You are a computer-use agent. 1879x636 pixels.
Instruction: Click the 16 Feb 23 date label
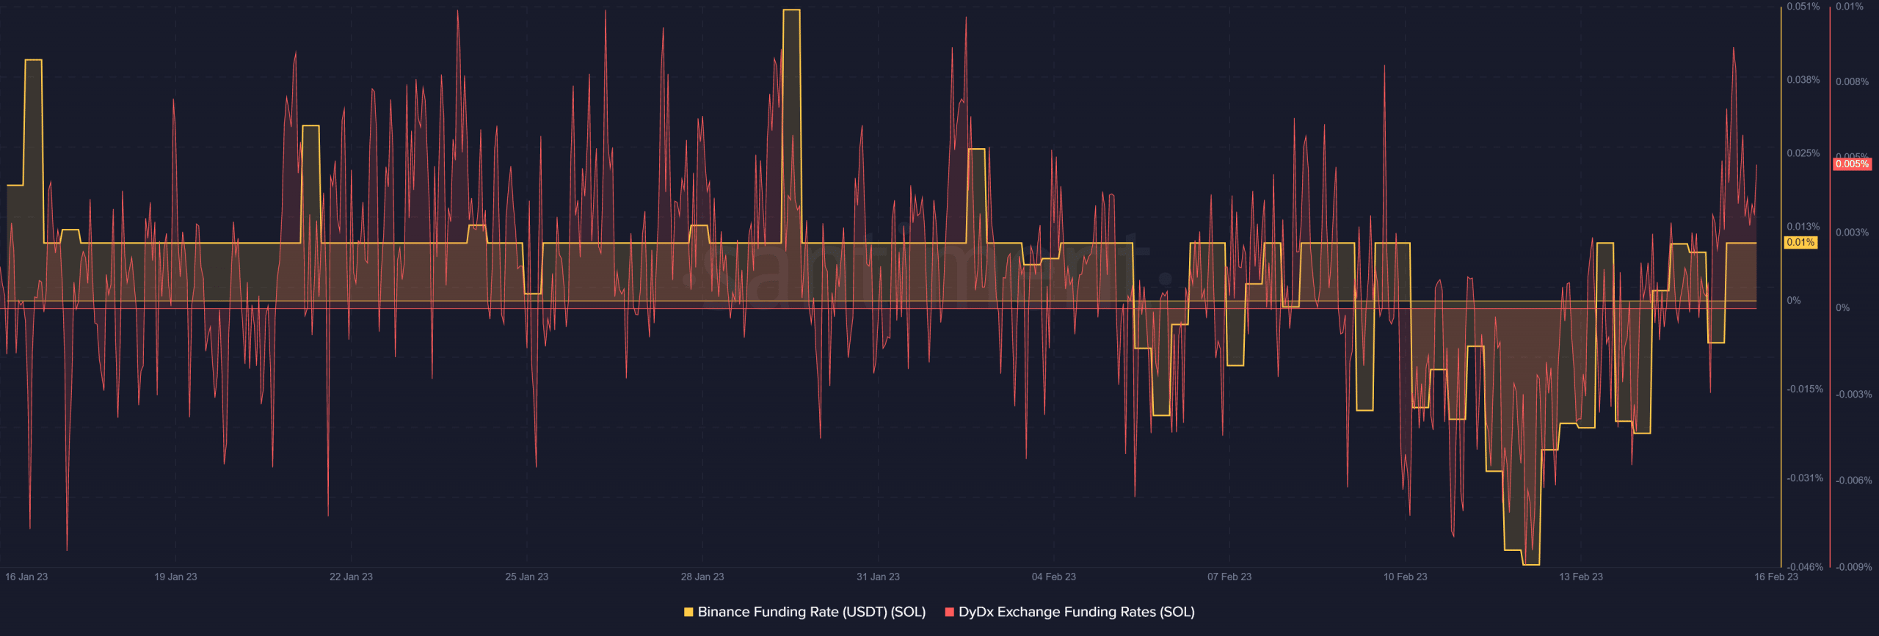tap(1776, 577)
